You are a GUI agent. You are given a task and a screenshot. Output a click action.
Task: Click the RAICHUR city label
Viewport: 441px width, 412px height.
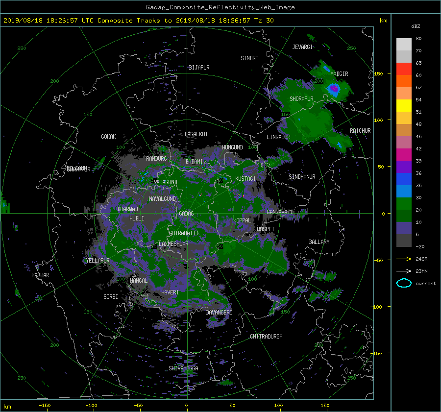(360, 131)
